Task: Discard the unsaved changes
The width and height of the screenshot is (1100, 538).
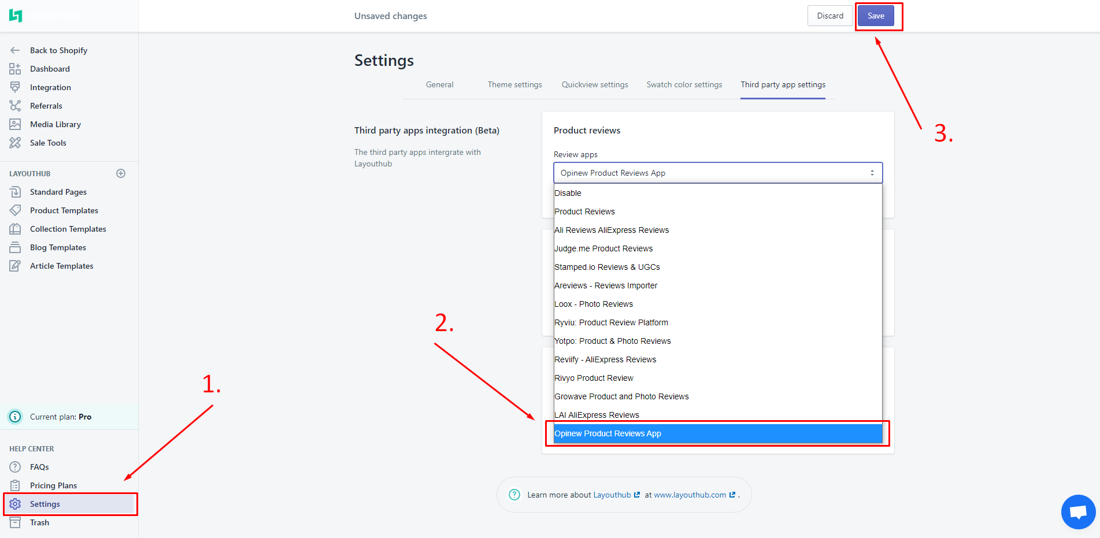Action: [x=830, y=16]
